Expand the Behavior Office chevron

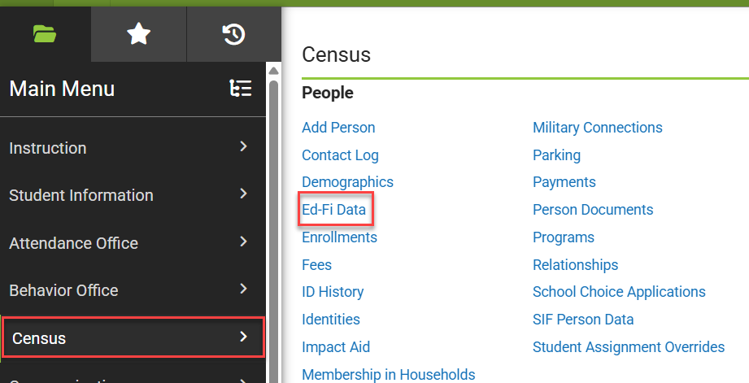[244, 289]
